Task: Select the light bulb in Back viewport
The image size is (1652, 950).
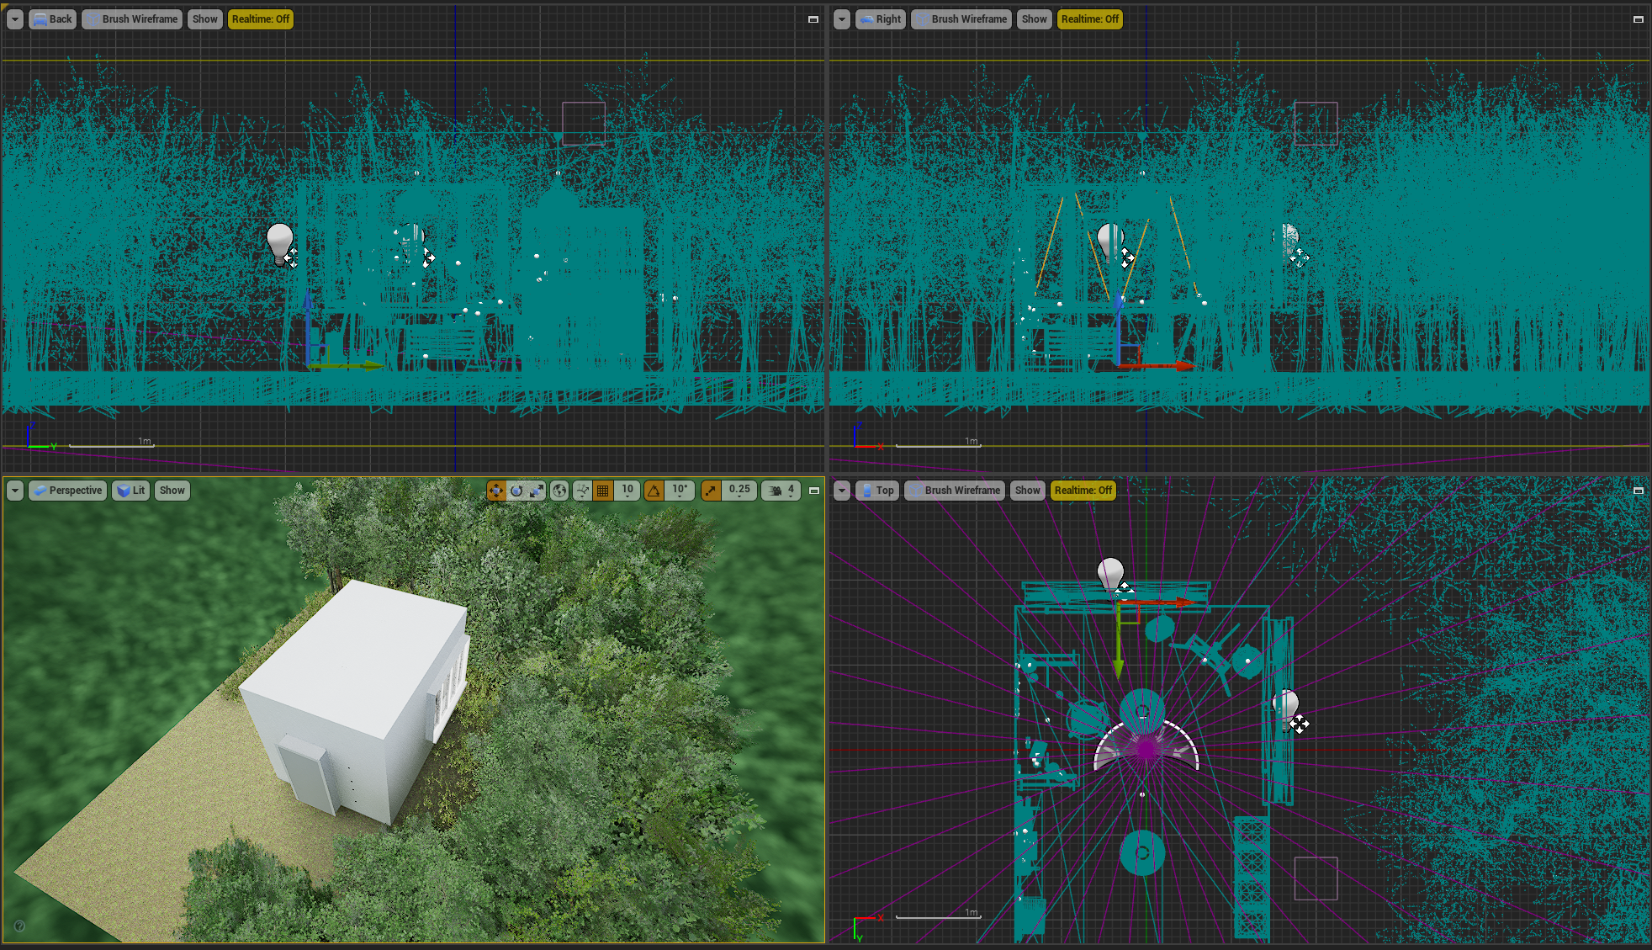Action: tap(279, 241)
